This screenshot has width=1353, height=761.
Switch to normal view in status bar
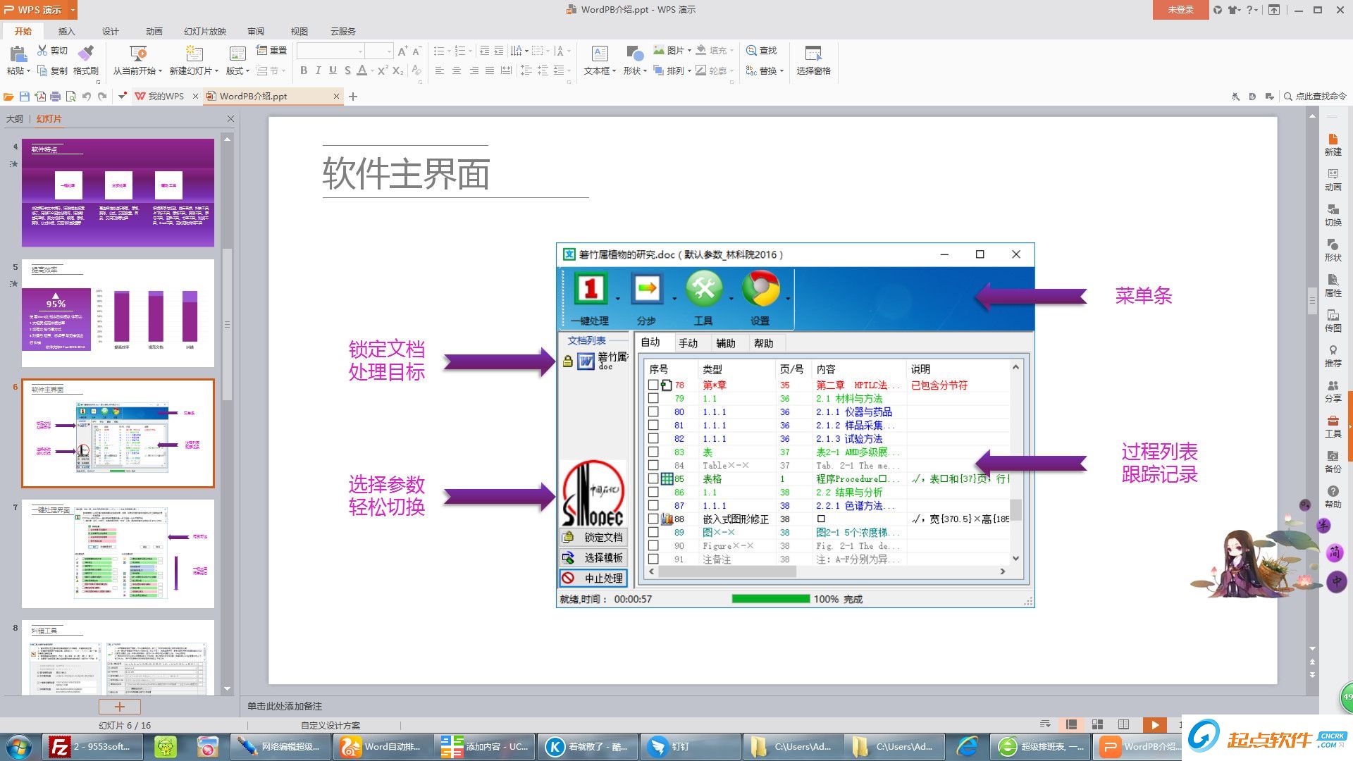(x=1071, y=724)
